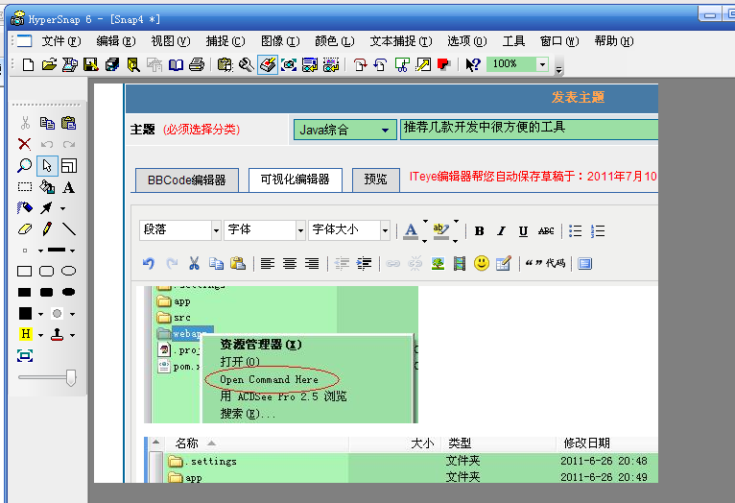Open the 帮助(H) menu

click(x=614, y=41)
